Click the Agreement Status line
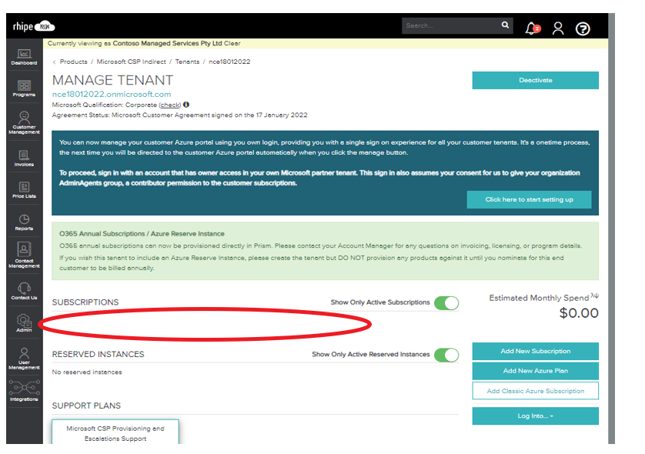Image resolution: width=645 pixels, height=454 pixels. point(180,115)
